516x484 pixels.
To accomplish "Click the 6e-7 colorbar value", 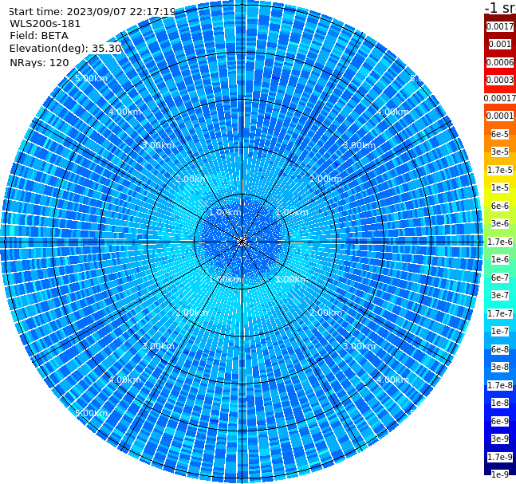I will point(500,277).
